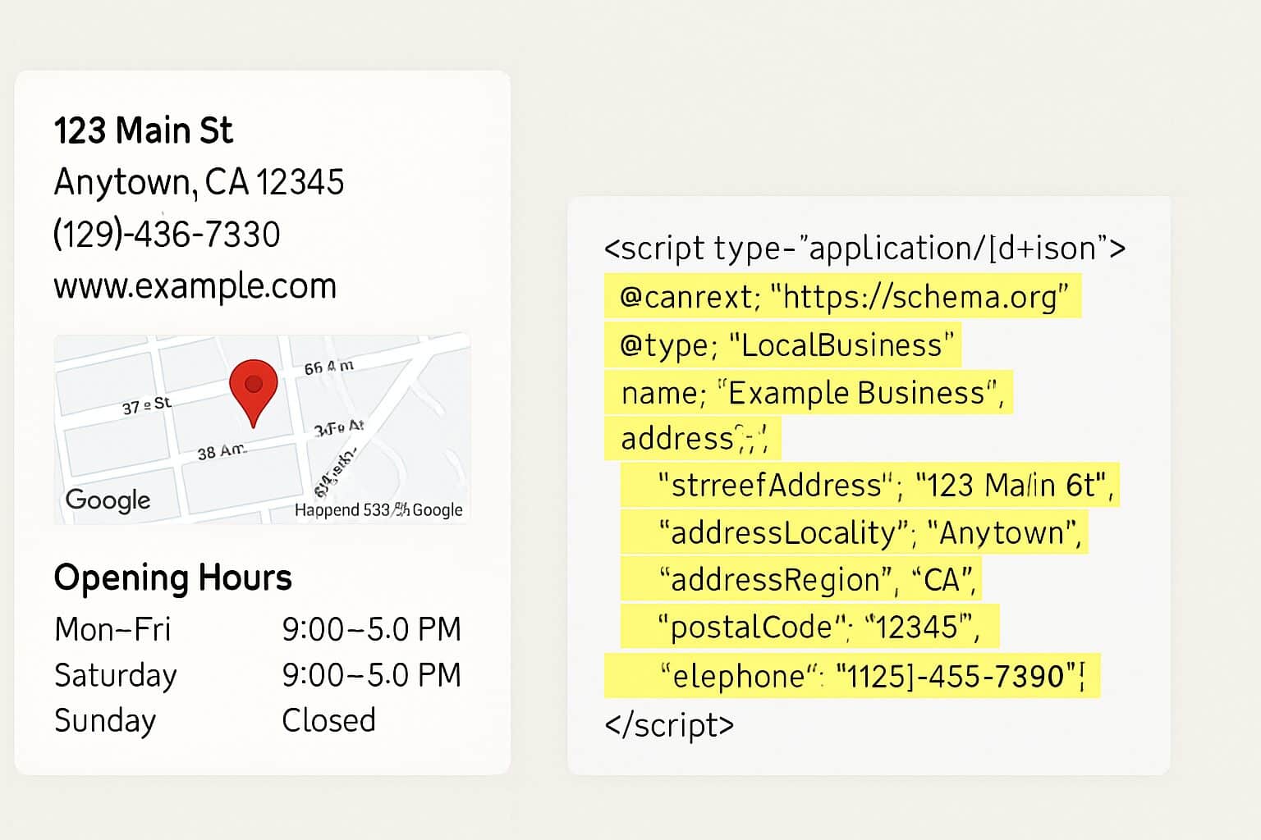Select the script opening tag line

865,248
